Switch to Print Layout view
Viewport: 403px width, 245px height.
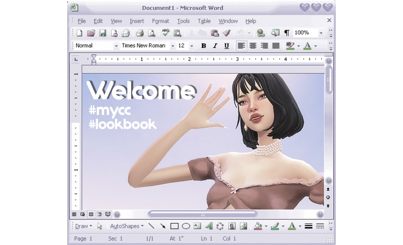91,214
